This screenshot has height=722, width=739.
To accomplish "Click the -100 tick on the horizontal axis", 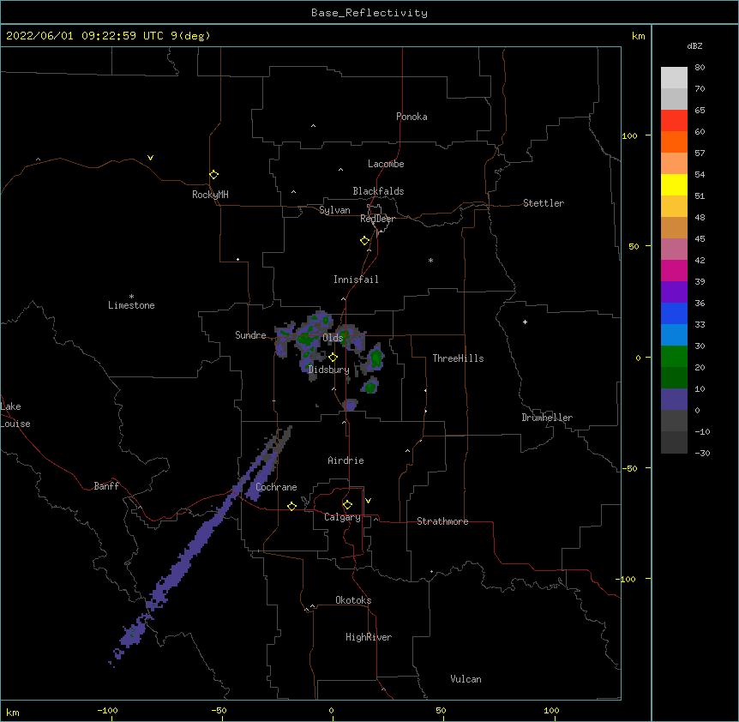I will 108,710.
